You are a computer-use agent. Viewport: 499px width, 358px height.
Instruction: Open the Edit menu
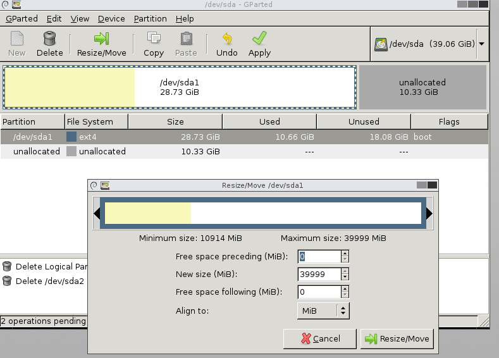coord(54,19)
